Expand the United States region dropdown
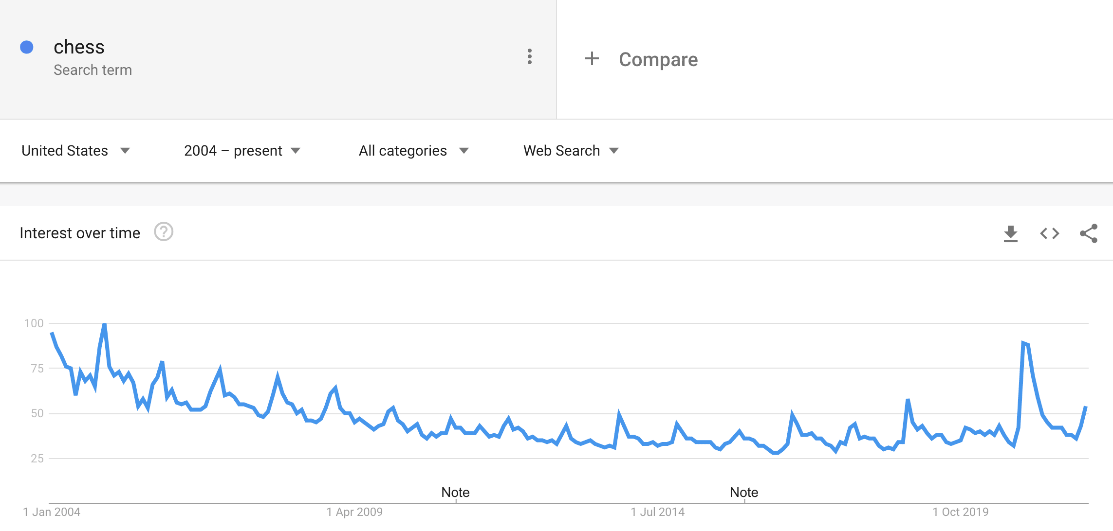The width and height of the screenshot is (1113, 531). [x=76, y=151]
